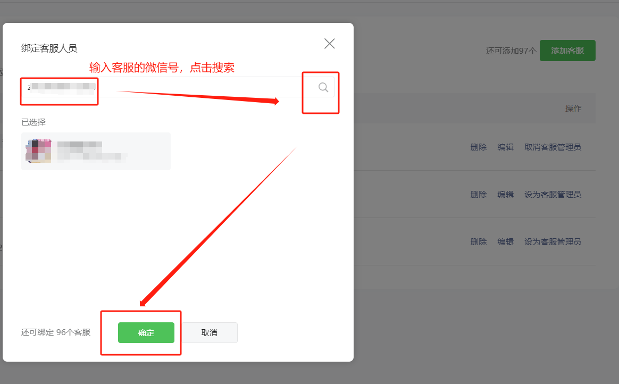Click the 操作 column header
Viewport: 619px width, 384px height.
573,108
